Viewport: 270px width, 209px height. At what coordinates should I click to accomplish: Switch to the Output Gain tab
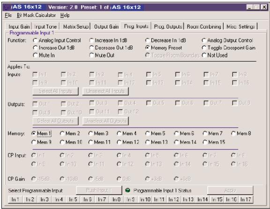click(106, 27)
